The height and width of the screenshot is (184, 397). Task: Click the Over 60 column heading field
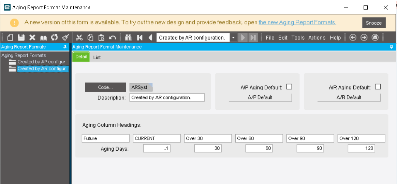tap(259, 138)
